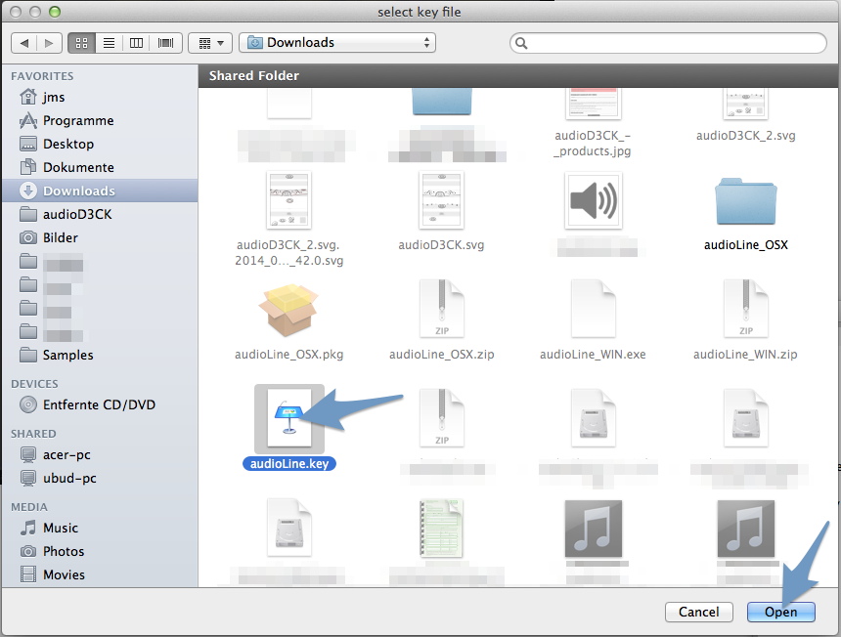
Task: Select the audioLine_OSX.zip archive icon
Action: [440, 308]
